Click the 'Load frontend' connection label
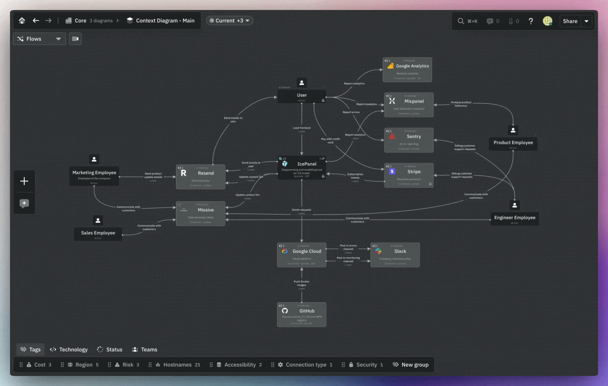This screenshot has height=386, width=608. tap(301, 128)
